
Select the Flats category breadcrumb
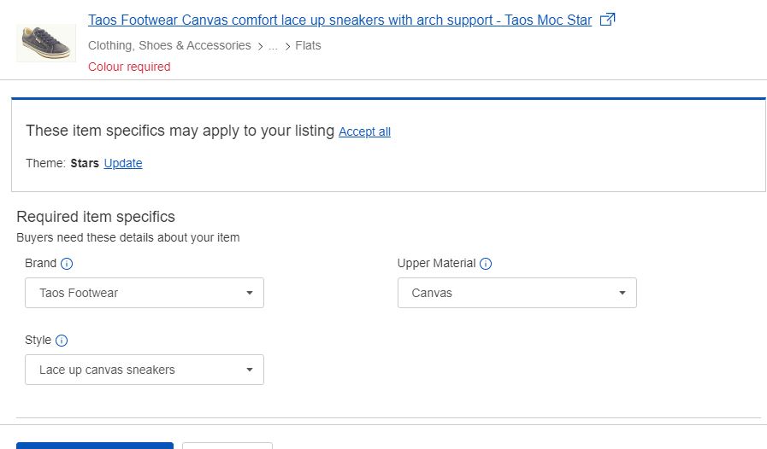click(308, 45)
